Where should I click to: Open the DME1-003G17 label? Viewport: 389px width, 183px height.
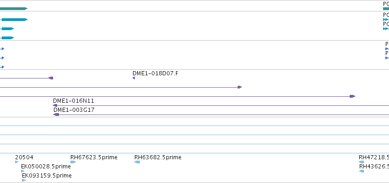(74, 110)
